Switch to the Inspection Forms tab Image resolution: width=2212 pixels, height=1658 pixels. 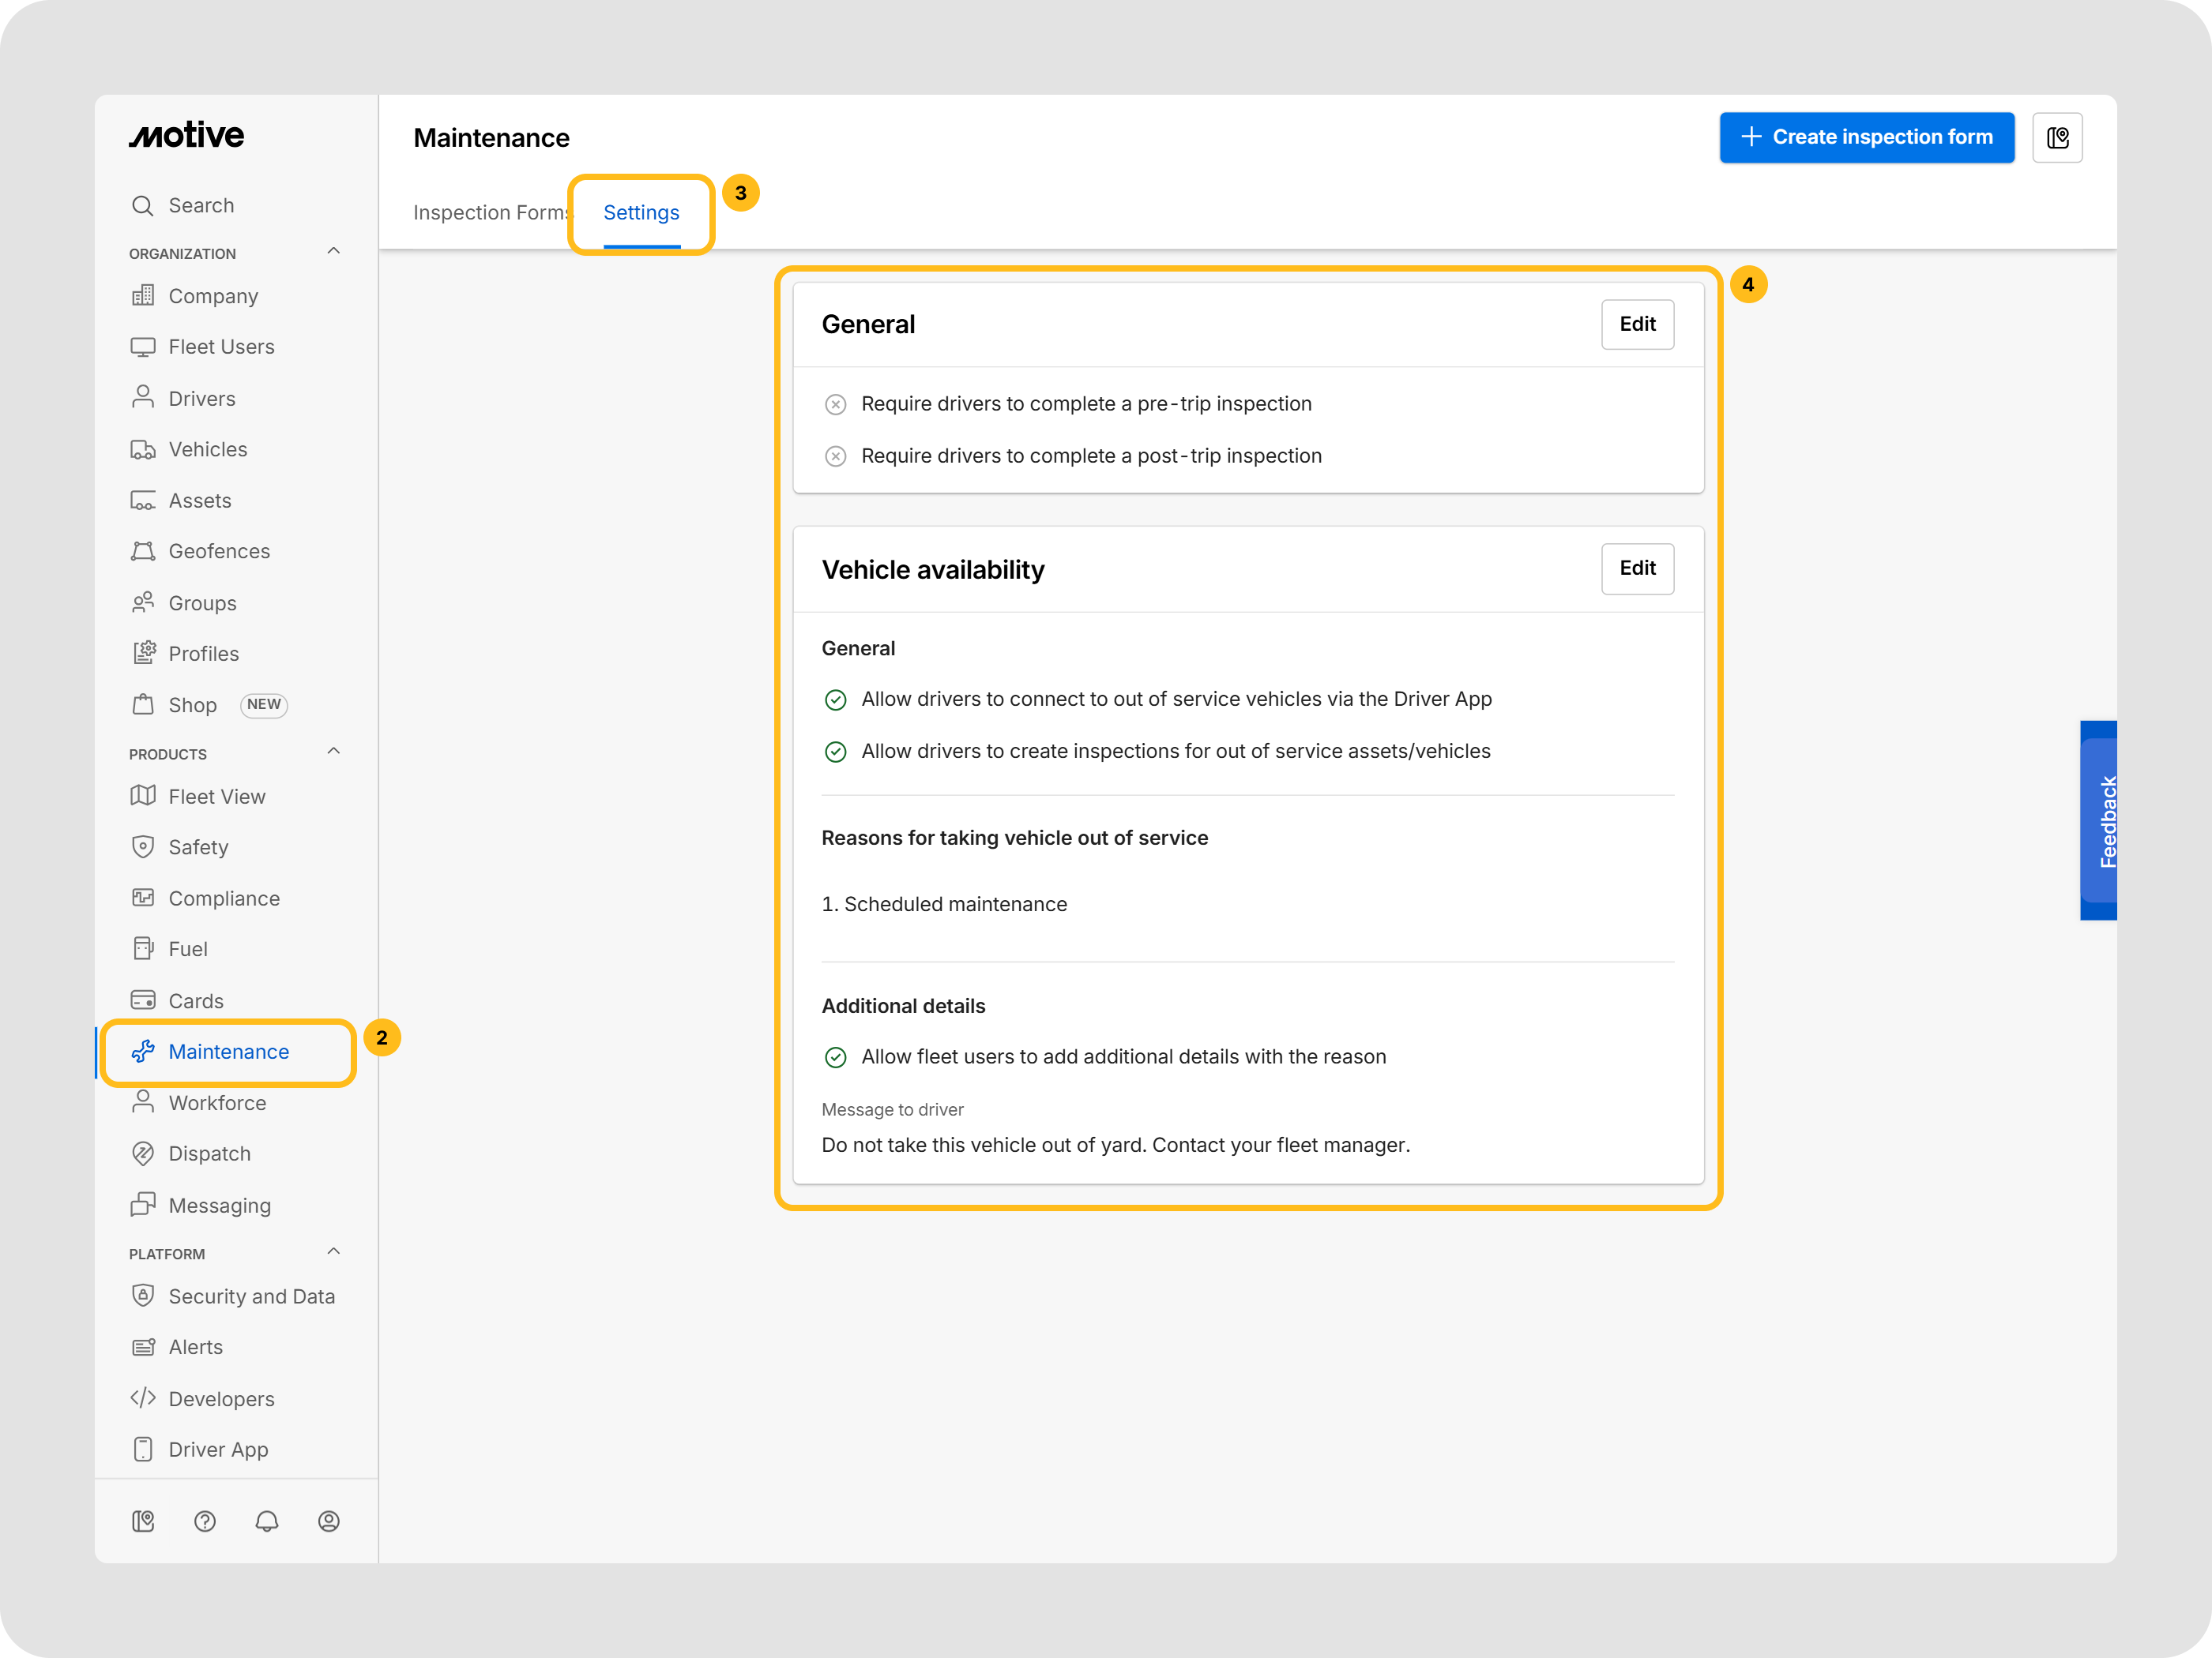click(x=489, y=213)
